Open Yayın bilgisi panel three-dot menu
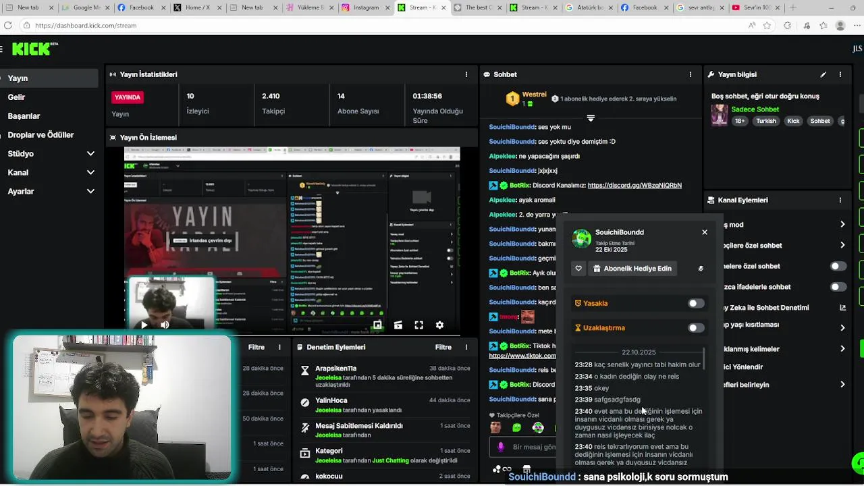 [x=840, y=74]
